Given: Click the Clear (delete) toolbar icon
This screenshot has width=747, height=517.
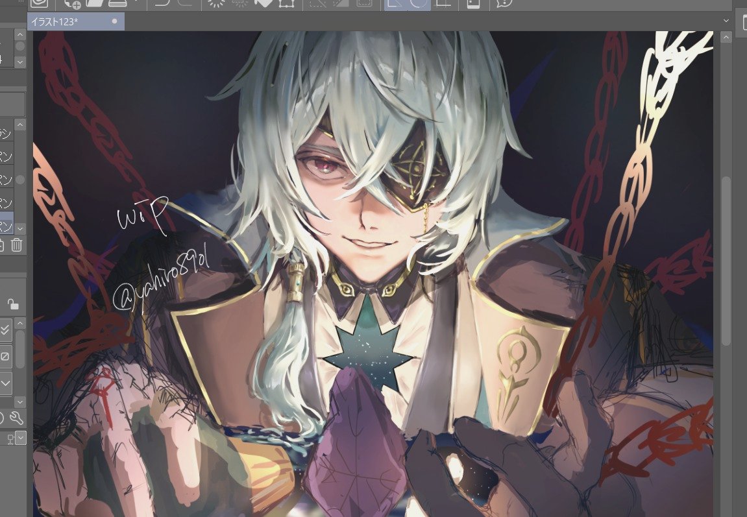Looking at the screenshot, I should [217, 3].
